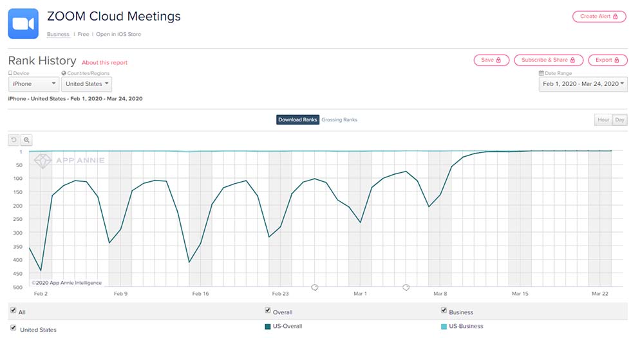Image resolution: width=631 pixels, height=338 pixels.
Task: Click the Free price label
Action: [x=83, y=34]
